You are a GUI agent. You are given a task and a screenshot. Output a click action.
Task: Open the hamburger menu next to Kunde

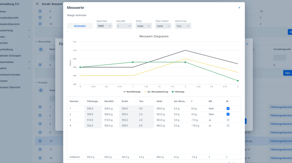(x=37, y=4)
